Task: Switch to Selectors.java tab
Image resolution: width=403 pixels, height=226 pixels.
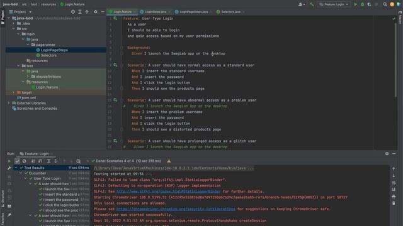Action: [x=230, y=12]
